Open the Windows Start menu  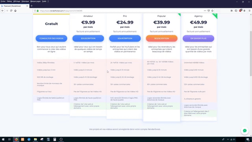click(3, 139)
